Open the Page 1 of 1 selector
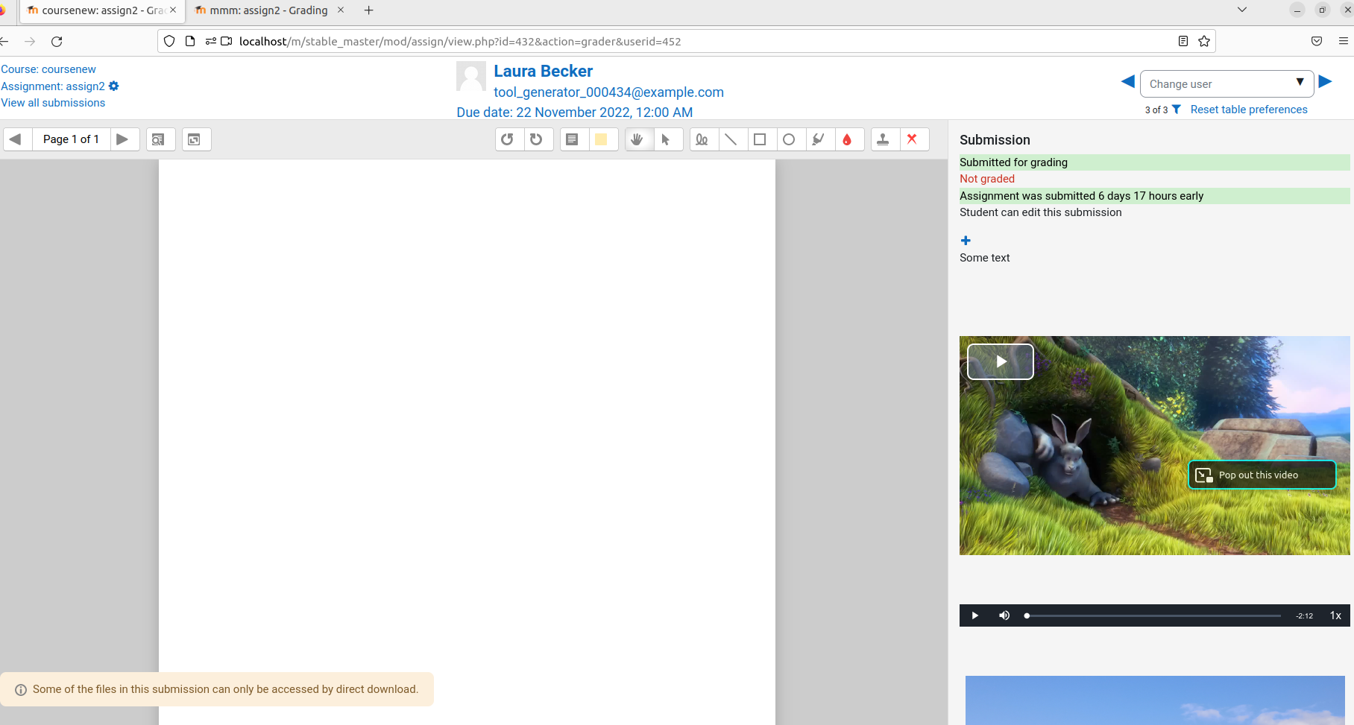The width and height of the screenshot is (1354, 725). (x=71, y=139)
